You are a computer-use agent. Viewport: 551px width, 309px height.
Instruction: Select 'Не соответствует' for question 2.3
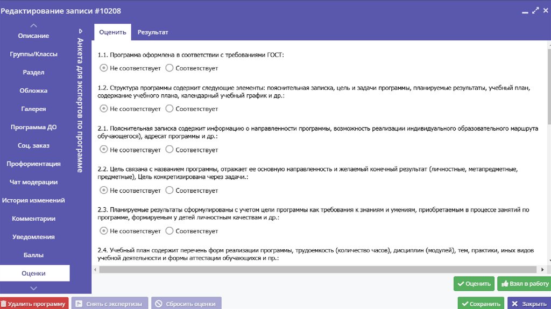(x=103, y=231)
